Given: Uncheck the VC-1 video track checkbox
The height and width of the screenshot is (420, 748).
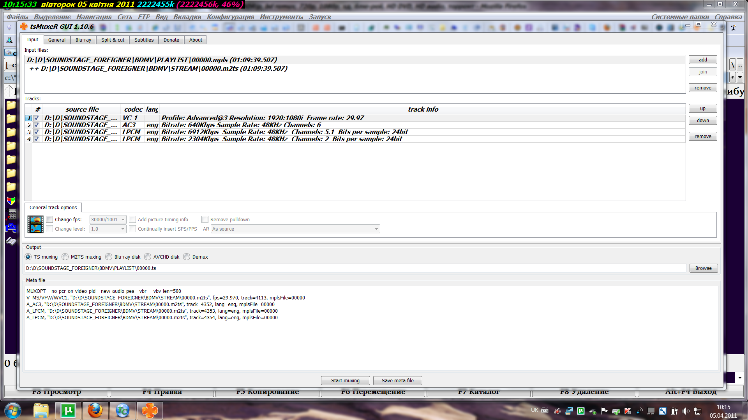Looking at the screenshot, I should (37, 118).
